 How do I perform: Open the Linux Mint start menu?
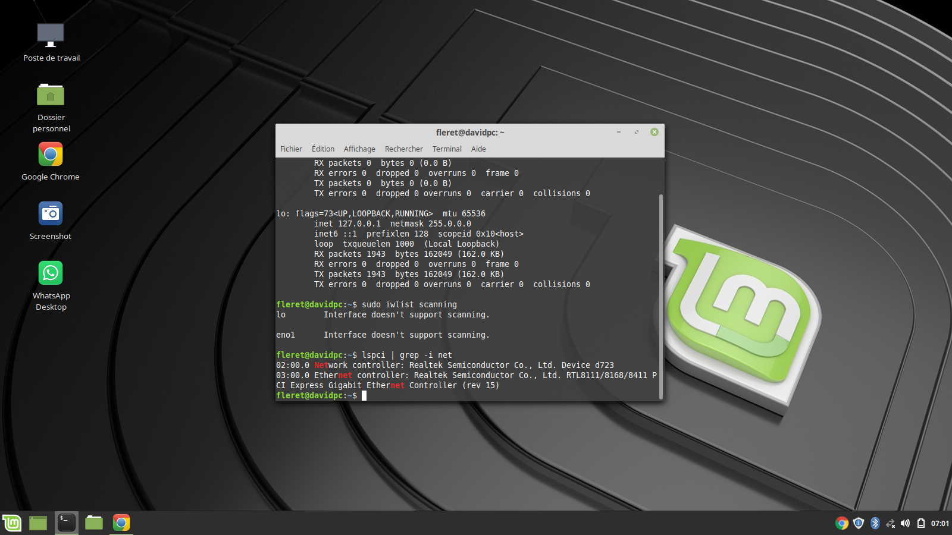click(x=12, y=523)
